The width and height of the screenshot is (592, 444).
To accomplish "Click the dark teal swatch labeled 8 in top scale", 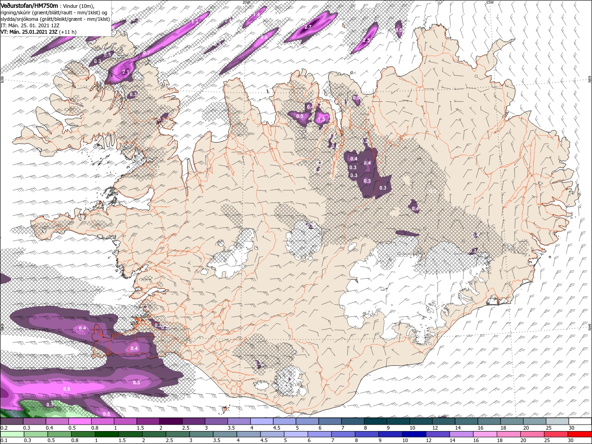I will pos(375,421).
